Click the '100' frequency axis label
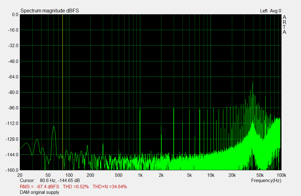This screenshot has height=196, width=301. [69, 175]
